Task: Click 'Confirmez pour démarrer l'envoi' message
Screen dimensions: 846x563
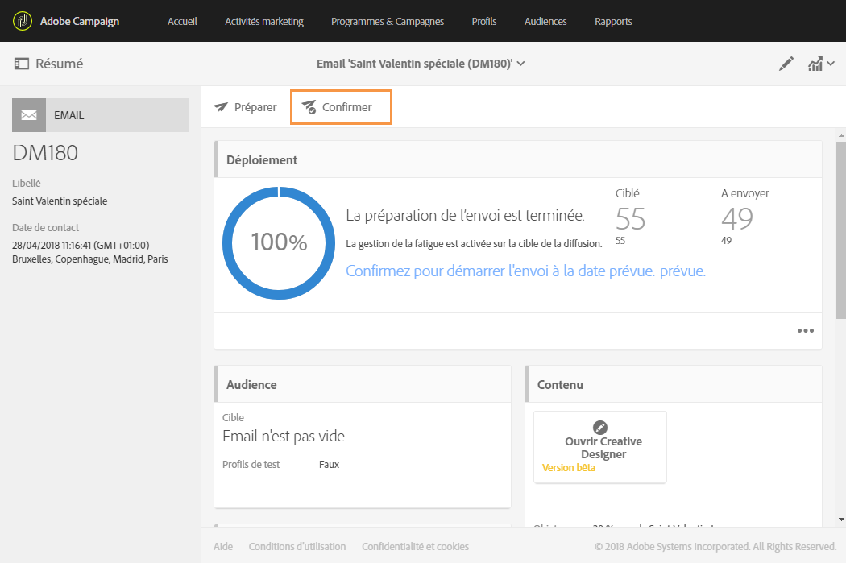Action: click(525, 271)
